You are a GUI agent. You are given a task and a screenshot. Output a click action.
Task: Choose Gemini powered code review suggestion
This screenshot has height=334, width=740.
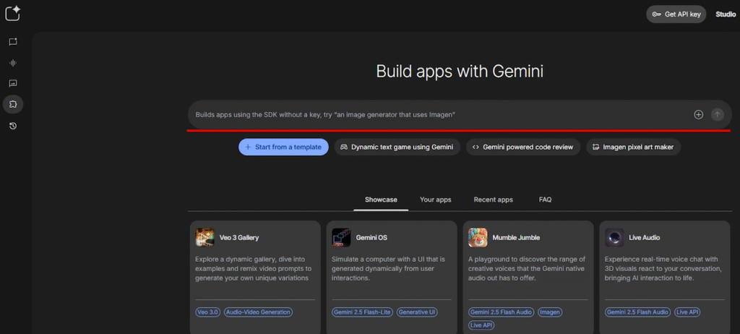pos(523,147)
